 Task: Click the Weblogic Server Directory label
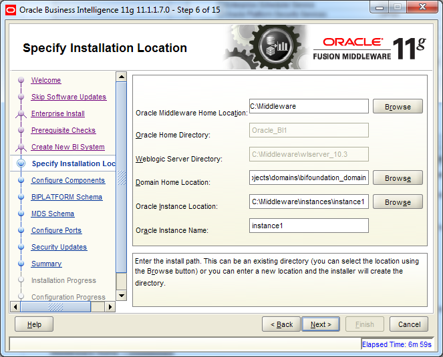coord(179,159)
